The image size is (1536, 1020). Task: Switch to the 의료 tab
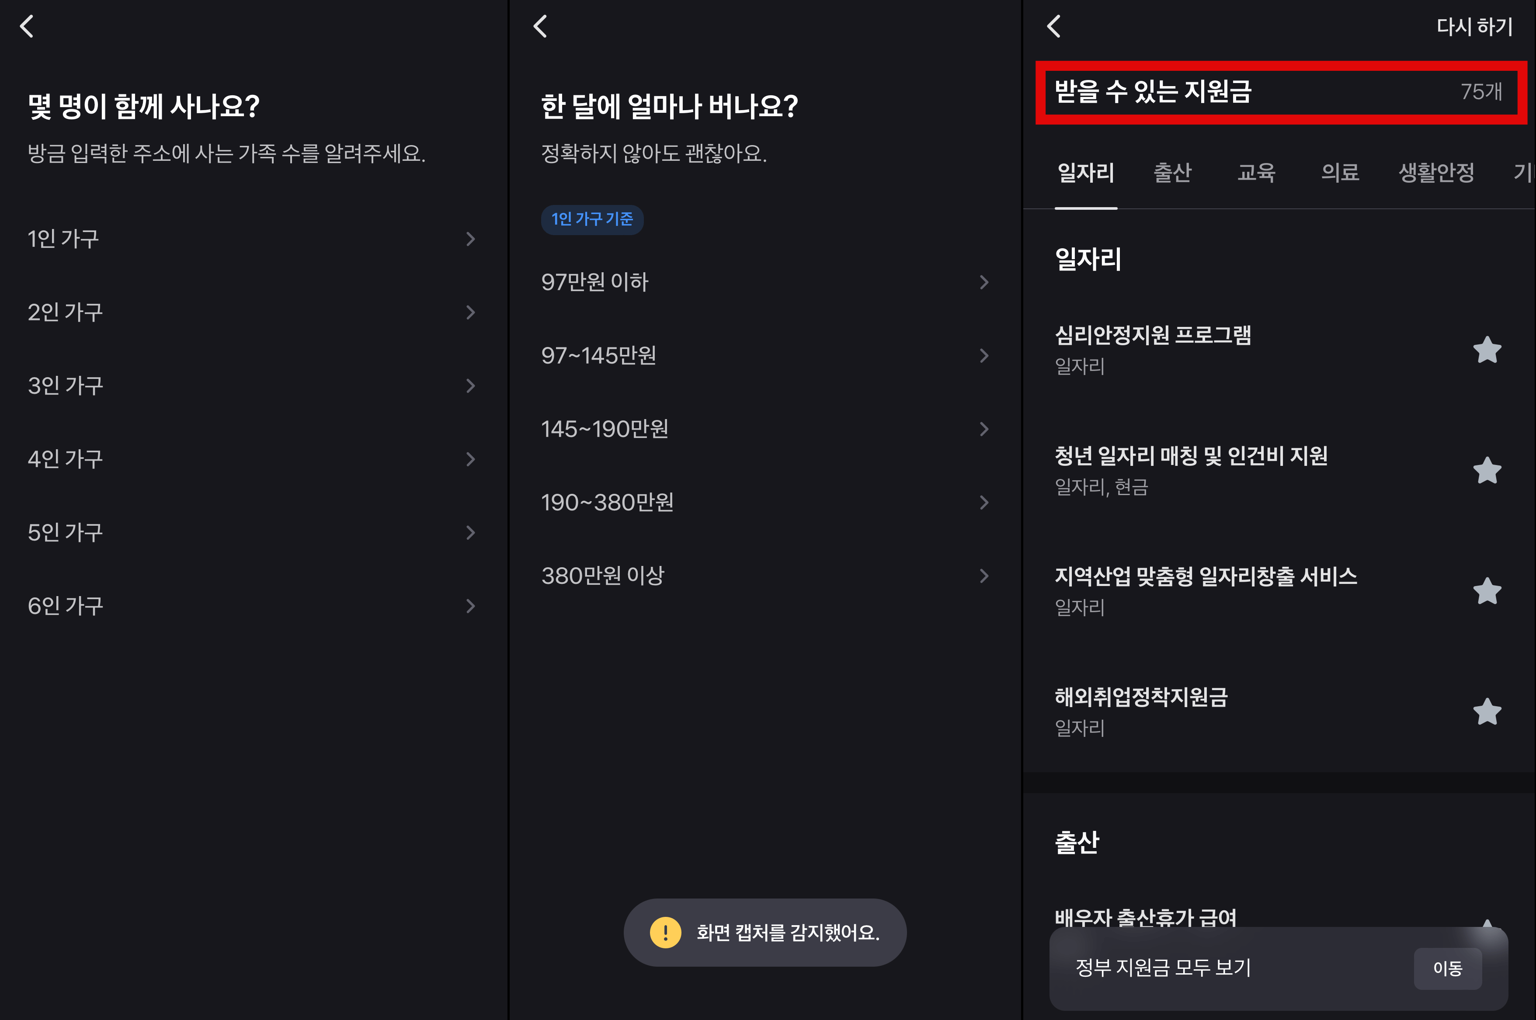tap(1340, 172)
